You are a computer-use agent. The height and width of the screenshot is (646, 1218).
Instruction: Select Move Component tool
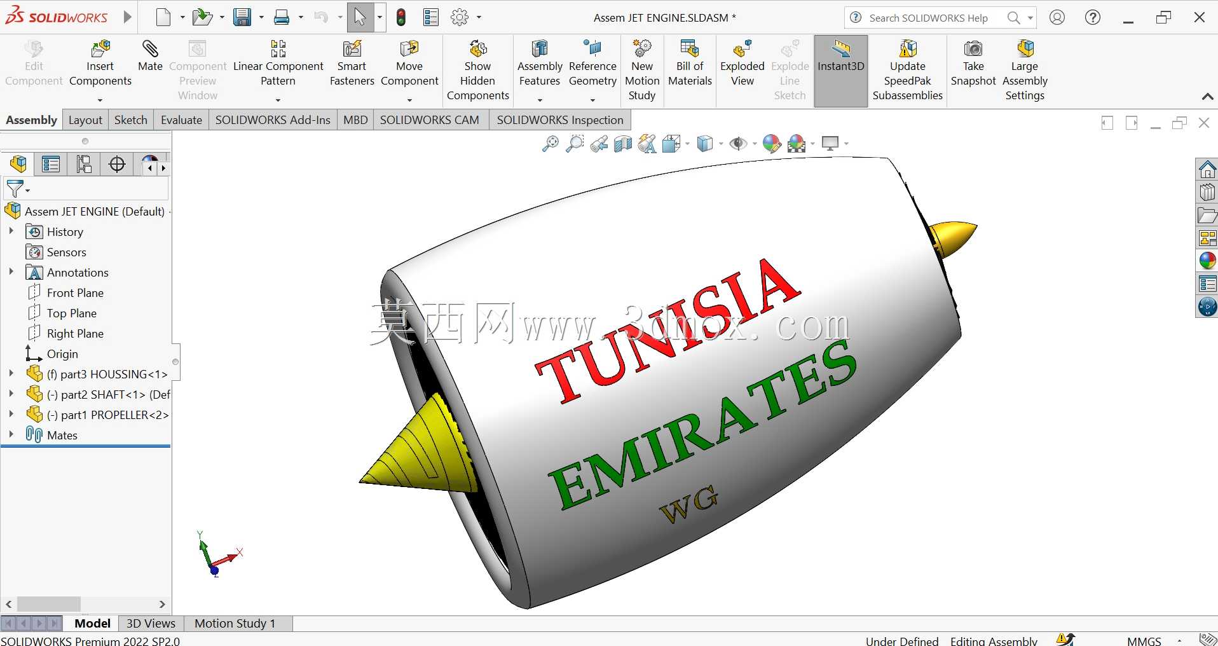(409, 64)
